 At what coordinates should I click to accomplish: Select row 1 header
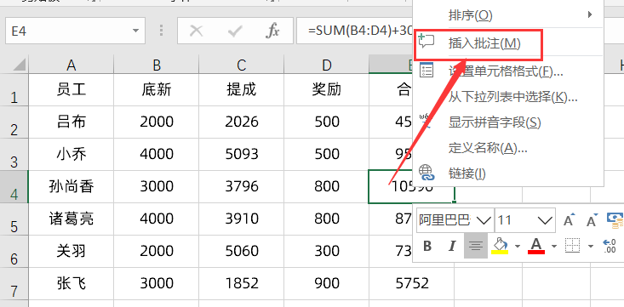coord(14,90)
